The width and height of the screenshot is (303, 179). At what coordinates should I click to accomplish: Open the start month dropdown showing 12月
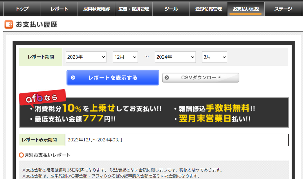125,57
